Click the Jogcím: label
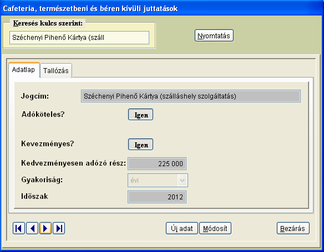This screenshot has width=324, height=252. point(35,96)
